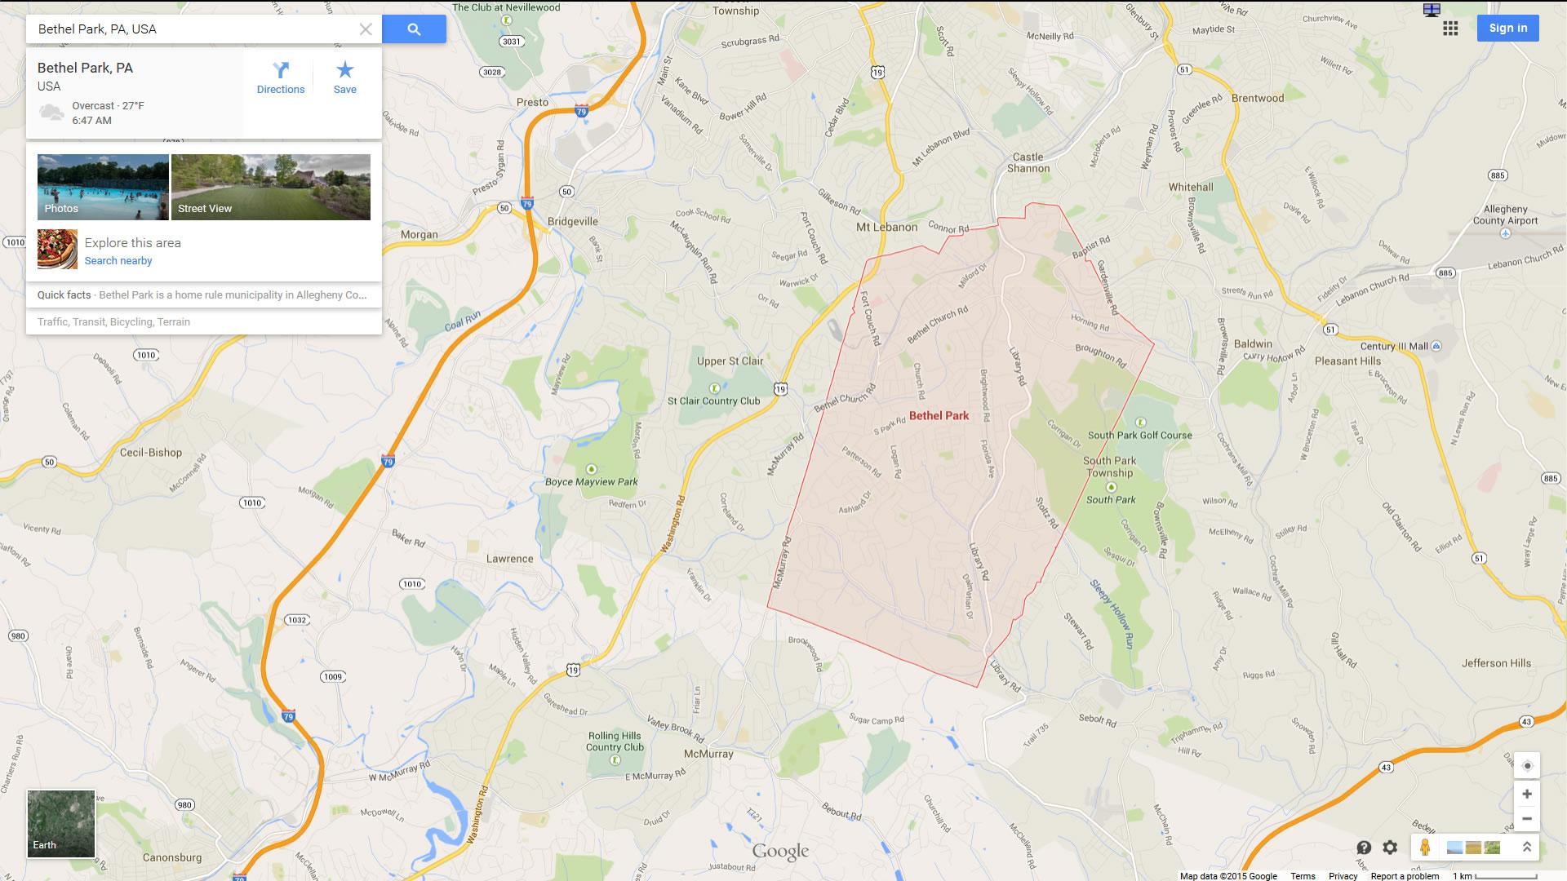Clear the search box with X

pos(366,29)
